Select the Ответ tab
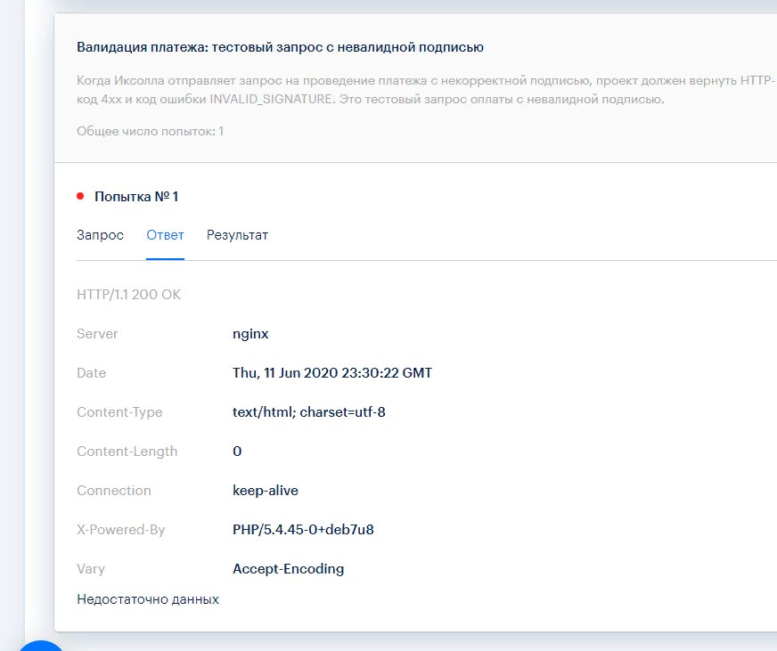 click(x=165, y=235)
